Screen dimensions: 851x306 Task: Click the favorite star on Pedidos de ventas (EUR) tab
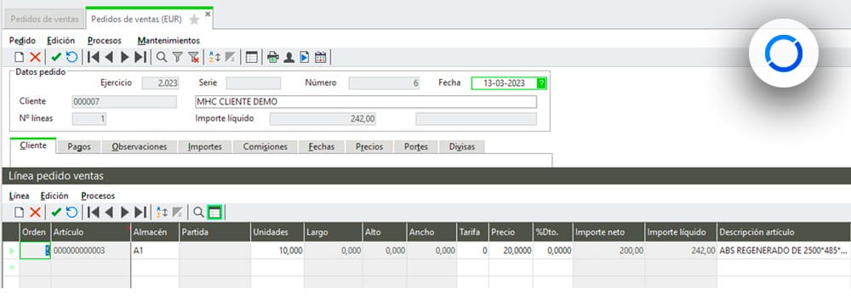click(x=194, y=20)
